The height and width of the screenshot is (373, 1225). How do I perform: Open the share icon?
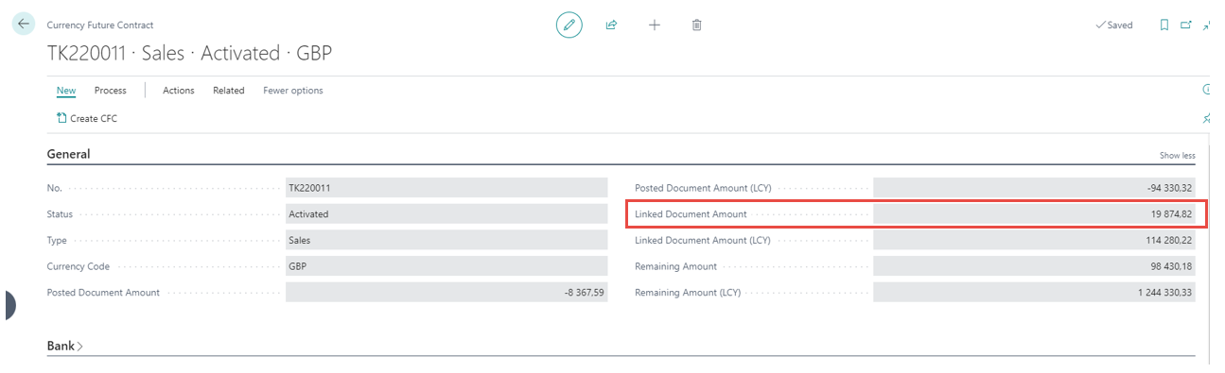[611, 25]
